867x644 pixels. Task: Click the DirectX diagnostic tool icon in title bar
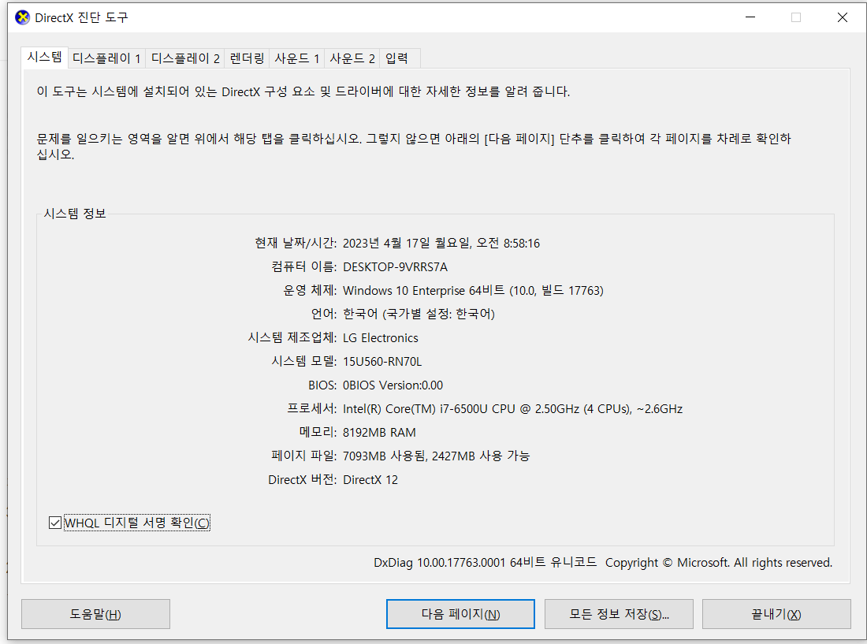click(x=21, y=17)
